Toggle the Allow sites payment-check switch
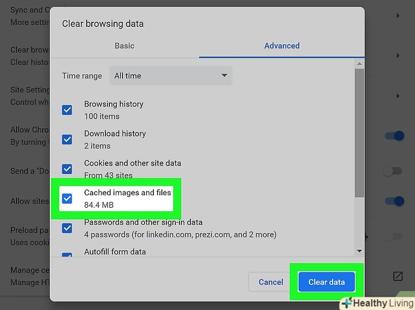Image resolution: width=415 pixels, height=310 pixels. (x=394, y=201)
